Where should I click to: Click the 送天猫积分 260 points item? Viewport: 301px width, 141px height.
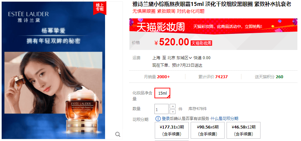(269, 77)
